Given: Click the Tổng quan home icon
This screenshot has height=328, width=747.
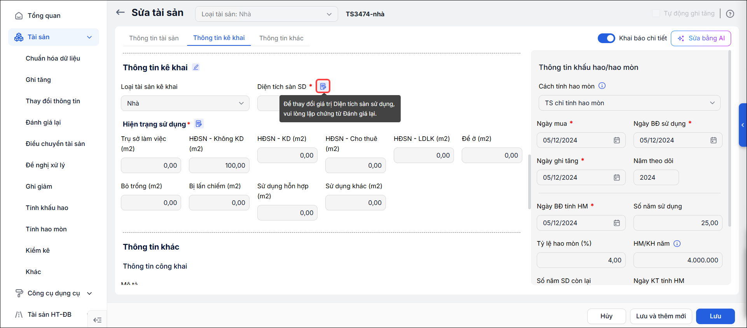Looking at the screenshot, I should coord(19,16).
